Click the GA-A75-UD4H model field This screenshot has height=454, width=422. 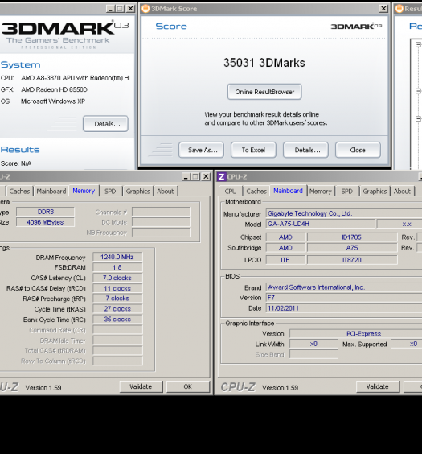pyautogui.click(x=320, y=224)
